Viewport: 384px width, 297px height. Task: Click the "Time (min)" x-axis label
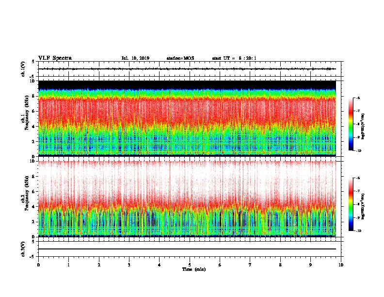(194, 269)
